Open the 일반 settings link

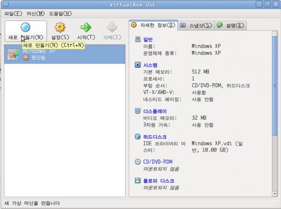coord(148,39)
